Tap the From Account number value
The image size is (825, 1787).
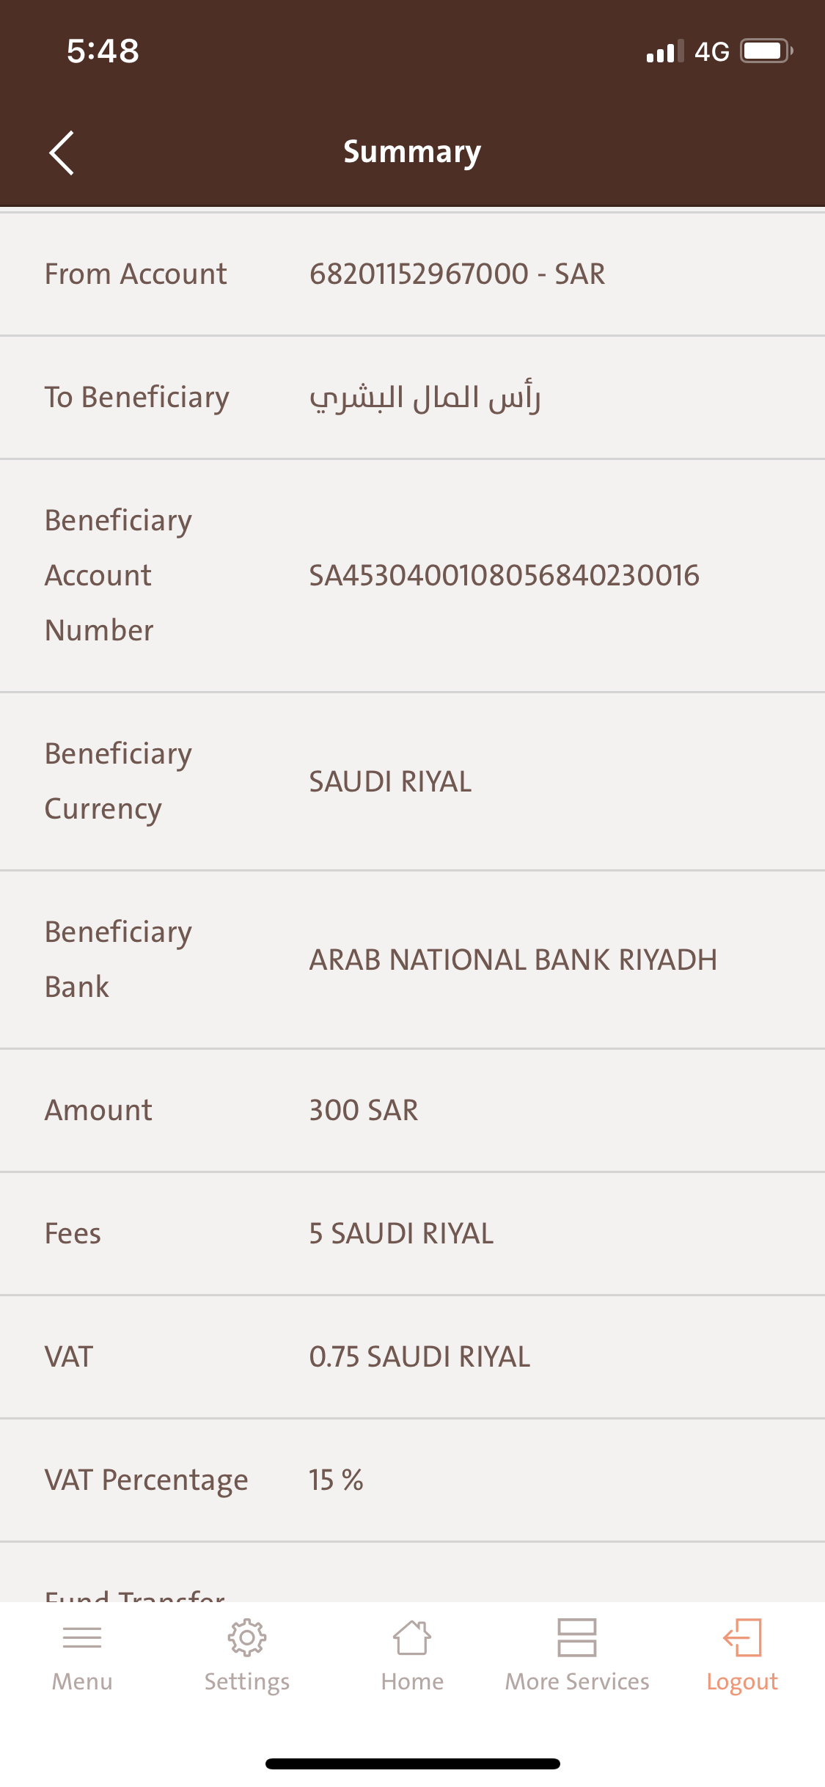point(457,274)
